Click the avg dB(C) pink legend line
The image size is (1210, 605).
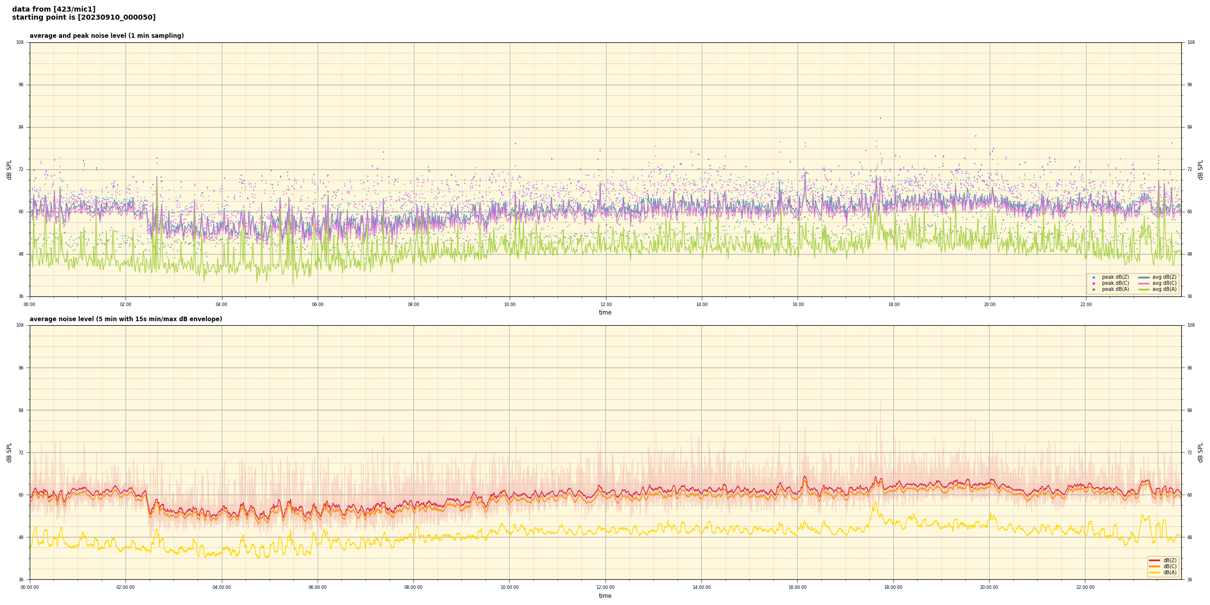pos(1143,283)
